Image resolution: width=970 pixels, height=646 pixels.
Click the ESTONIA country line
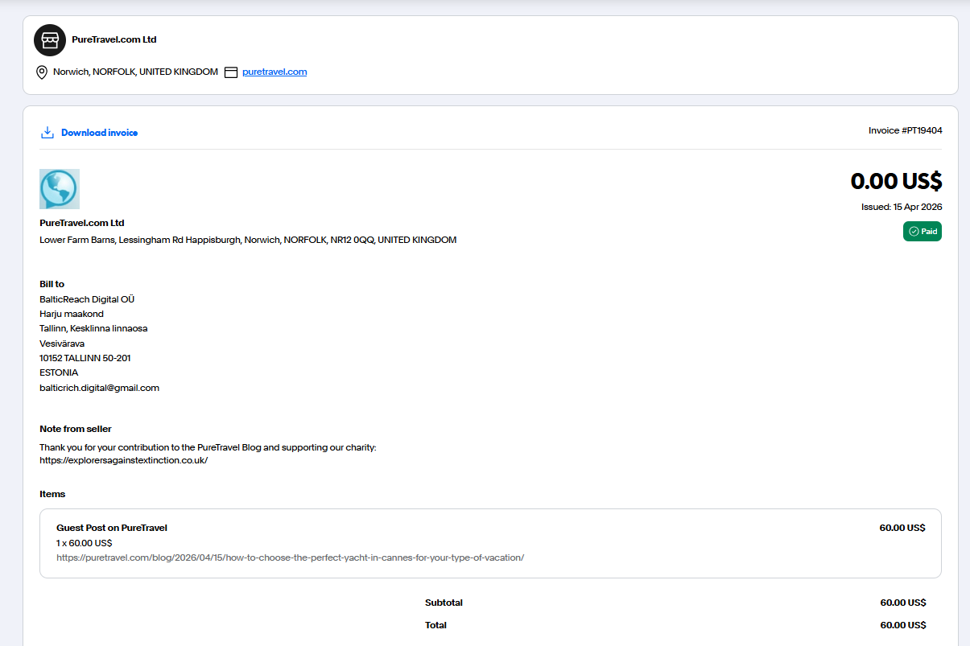(59, 372)
